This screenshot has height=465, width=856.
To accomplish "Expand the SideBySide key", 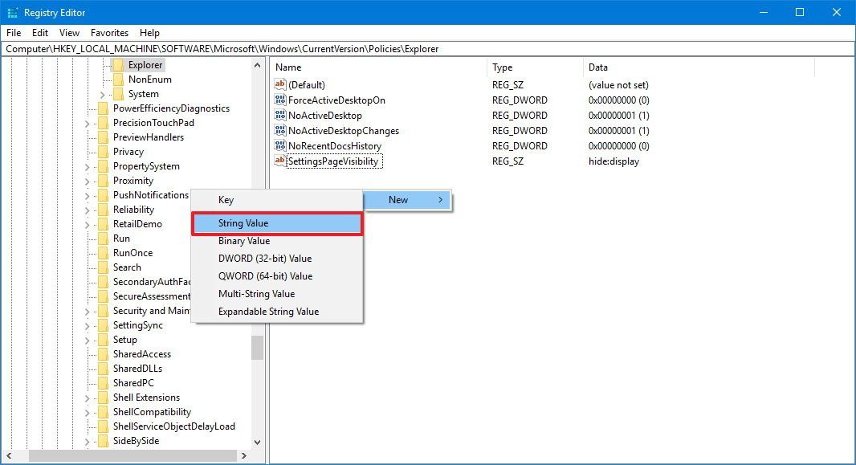I will coord(88,442).
